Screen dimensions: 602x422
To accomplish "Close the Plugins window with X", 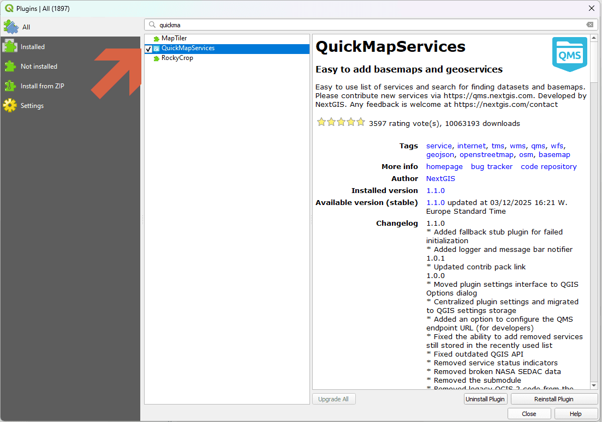I will (591, 8).
